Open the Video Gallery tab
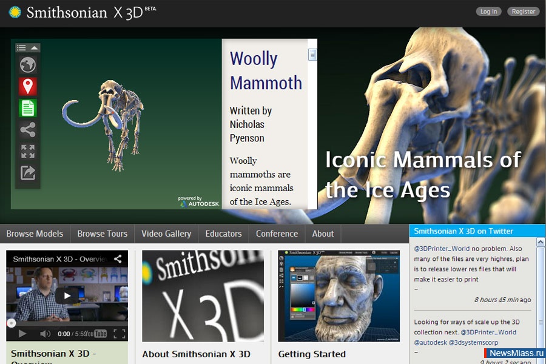 coord(166,234)
